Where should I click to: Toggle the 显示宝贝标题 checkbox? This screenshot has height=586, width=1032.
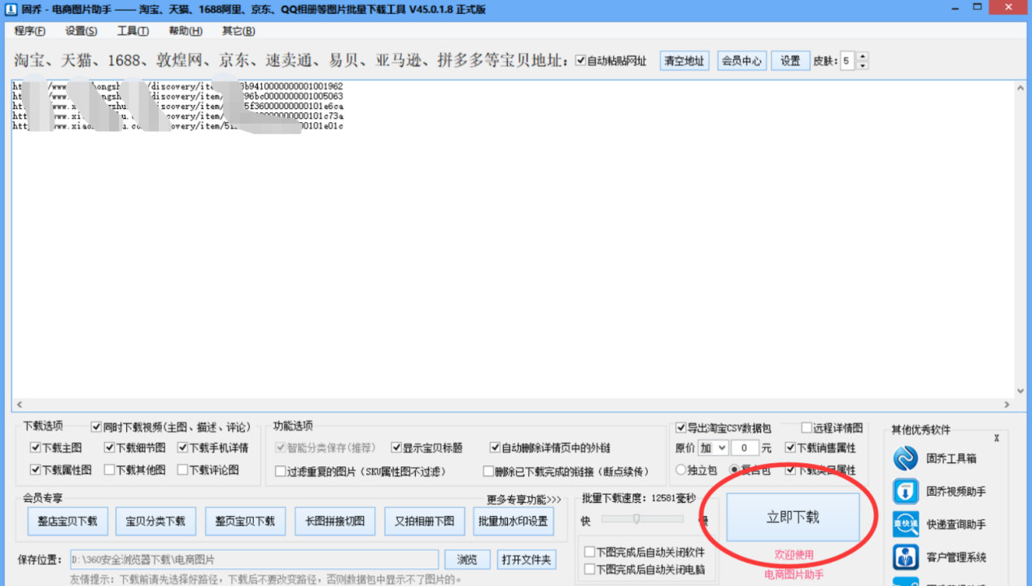(x=396, y=448)
